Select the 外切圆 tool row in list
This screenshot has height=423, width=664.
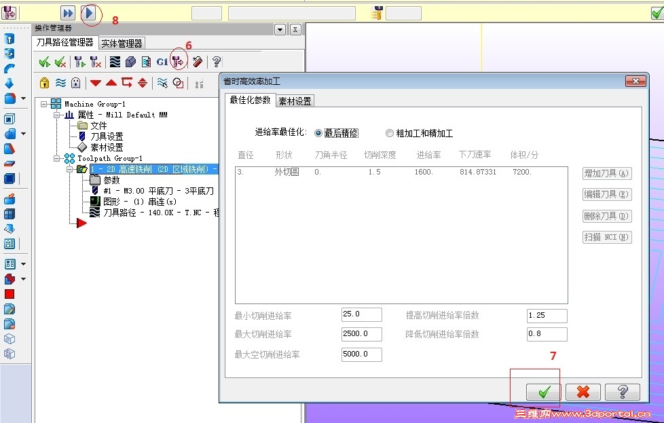point(401,172)
